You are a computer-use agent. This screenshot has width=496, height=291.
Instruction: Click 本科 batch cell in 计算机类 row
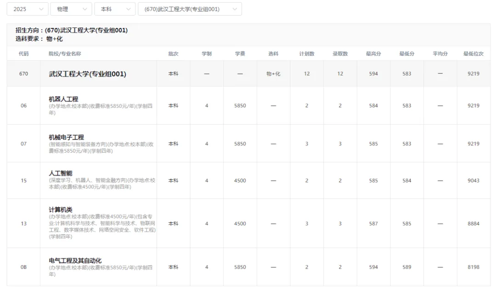[x=173, y=224]
